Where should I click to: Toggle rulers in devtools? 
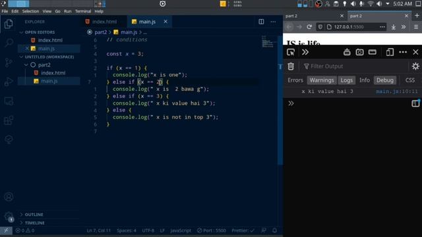372,52
